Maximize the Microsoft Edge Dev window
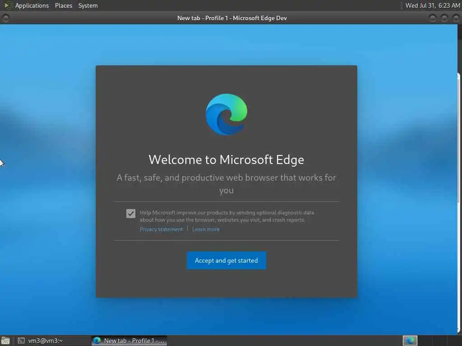This screenshot has width=462, height=346. 444,18
